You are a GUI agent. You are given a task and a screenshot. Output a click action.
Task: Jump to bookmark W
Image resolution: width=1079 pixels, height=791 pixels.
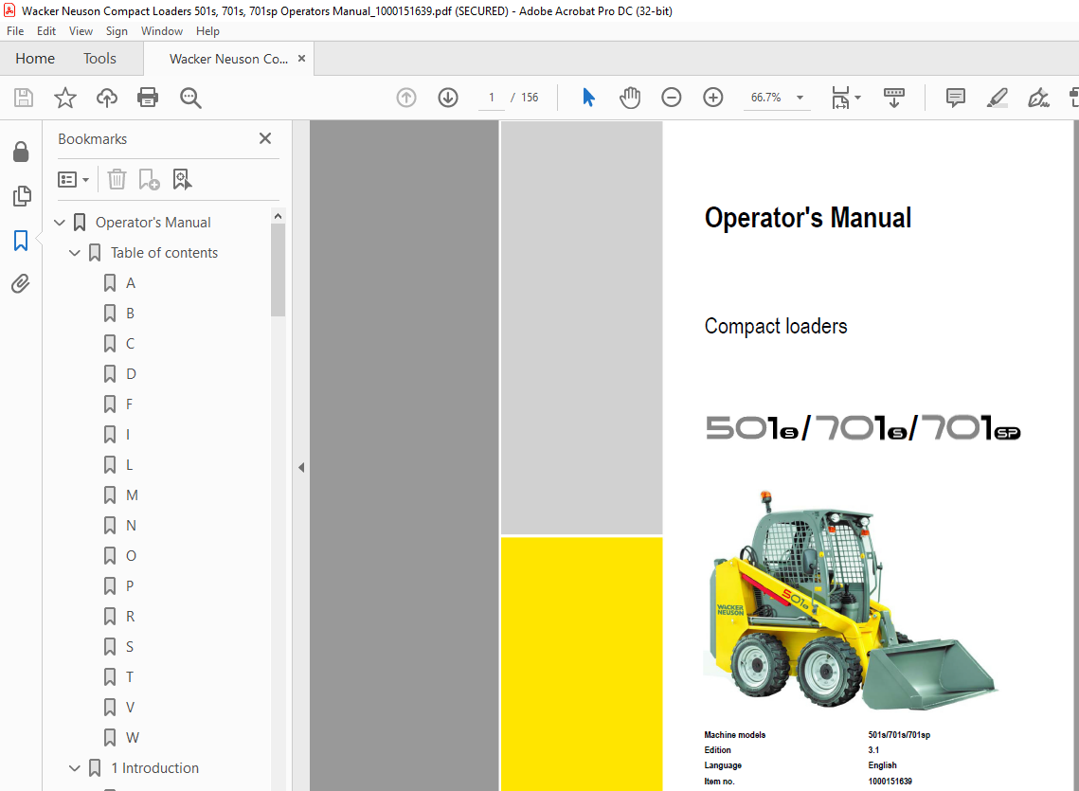click(x=132, y=737)
